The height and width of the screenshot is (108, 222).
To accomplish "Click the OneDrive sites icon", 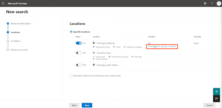I will click(94, 57).
